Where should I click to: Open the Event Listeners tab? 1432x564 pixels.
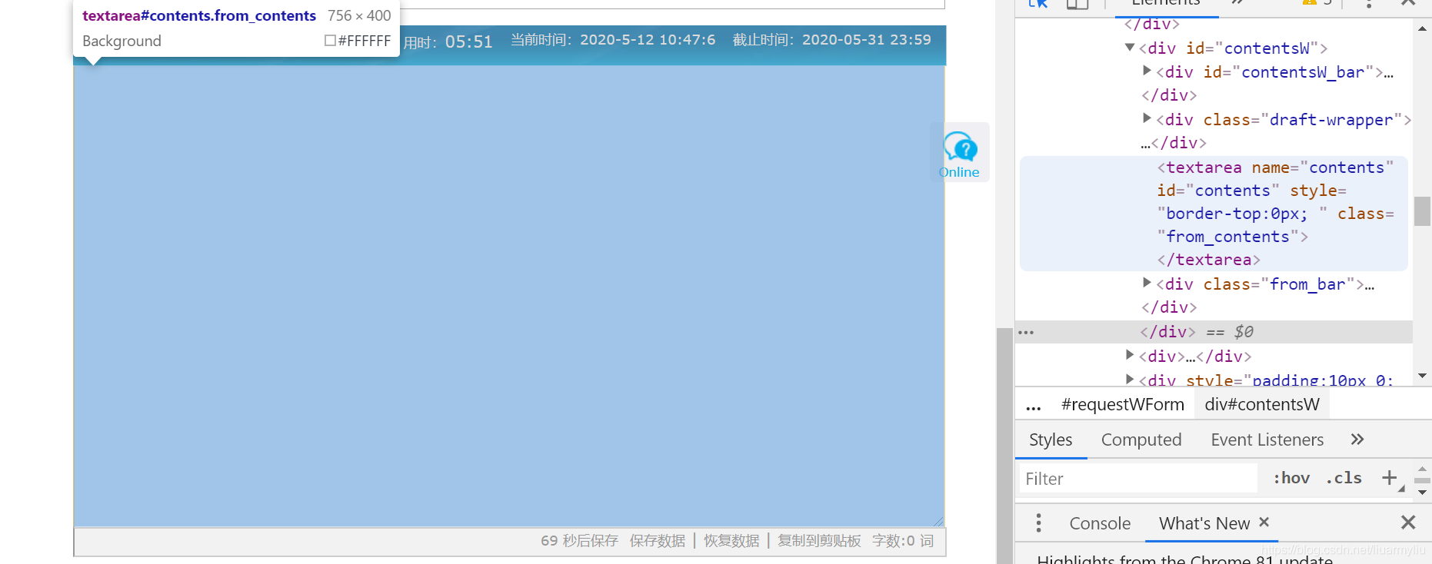pos(1267,440)
